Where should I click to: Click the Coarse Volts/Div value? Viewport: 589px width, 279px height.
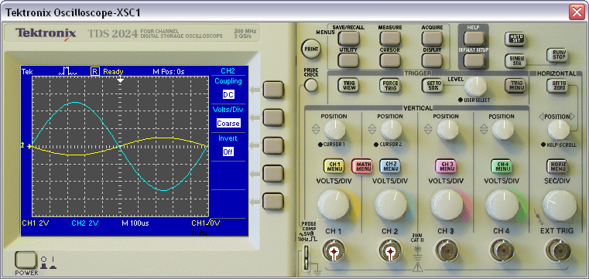(x=228, y=123)
